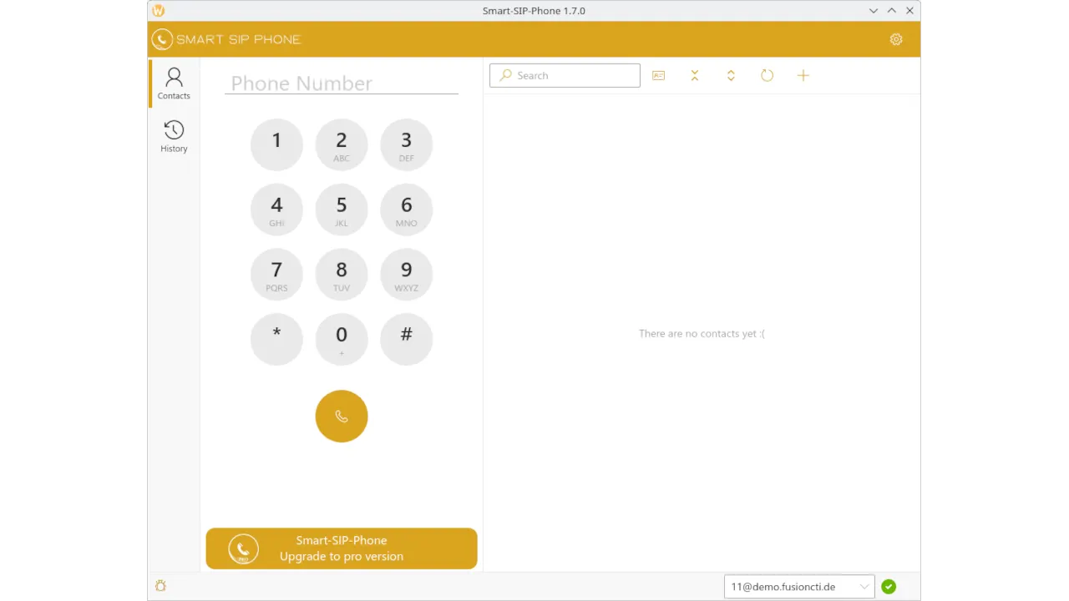The height and width of the screenshot is (601, 1069).
Task: Click the Smart SIP Phone header logo
Action: pyautogui.click(x=225, y=39)
